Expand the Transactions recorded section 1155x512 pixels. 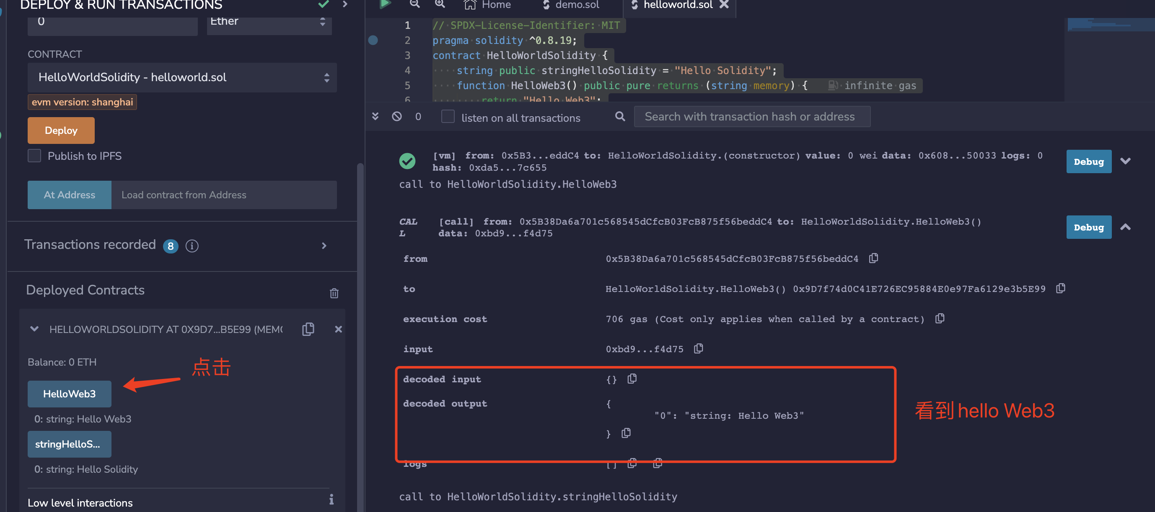pos(324,246)
